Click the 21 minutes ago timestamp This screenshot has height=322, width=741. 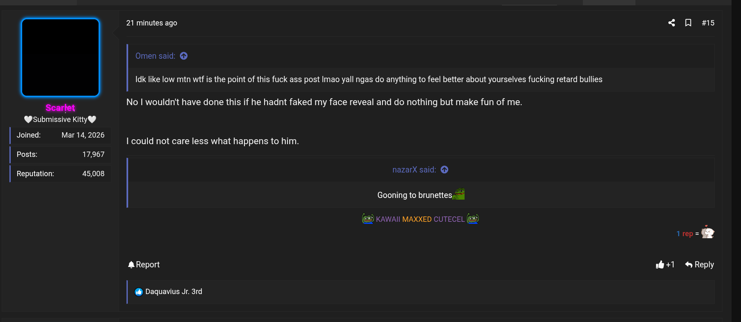coord(152,23)
